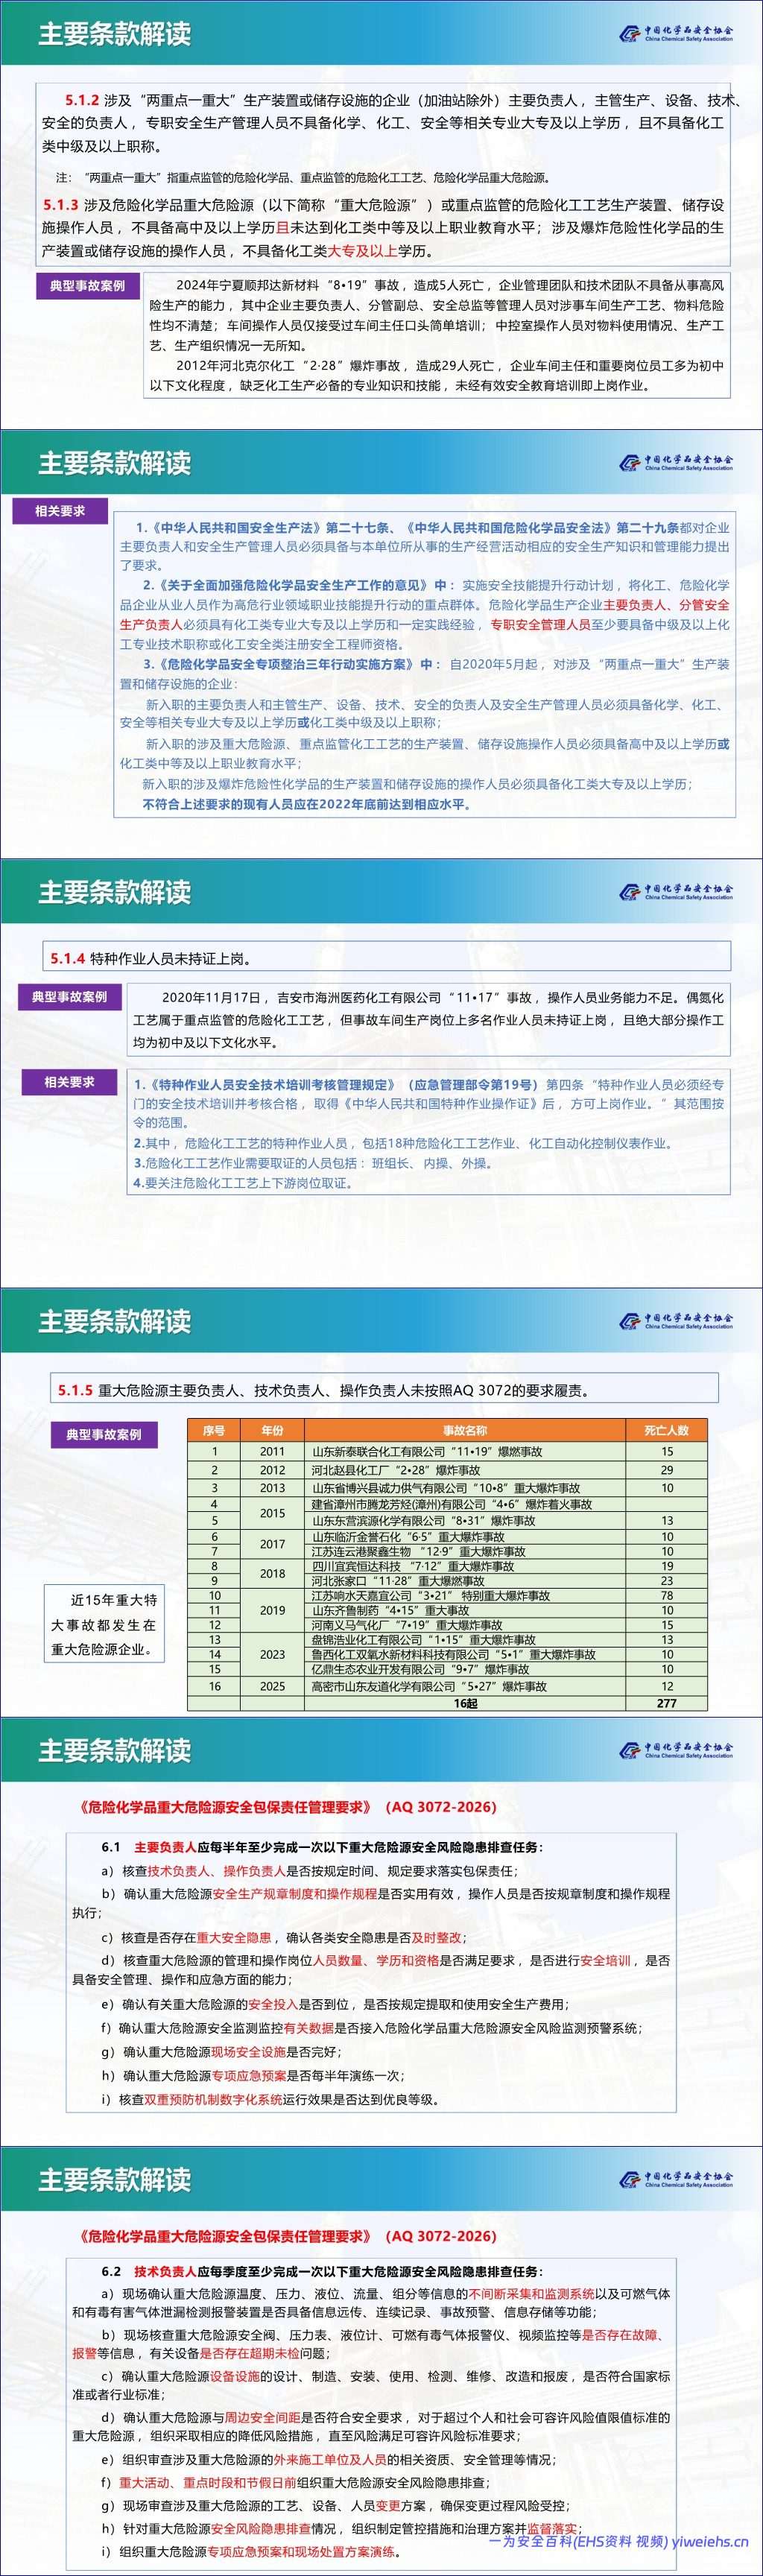
Task: Click the 6.1 主要负责人 heading line
Action: (x=323, y=1848)
